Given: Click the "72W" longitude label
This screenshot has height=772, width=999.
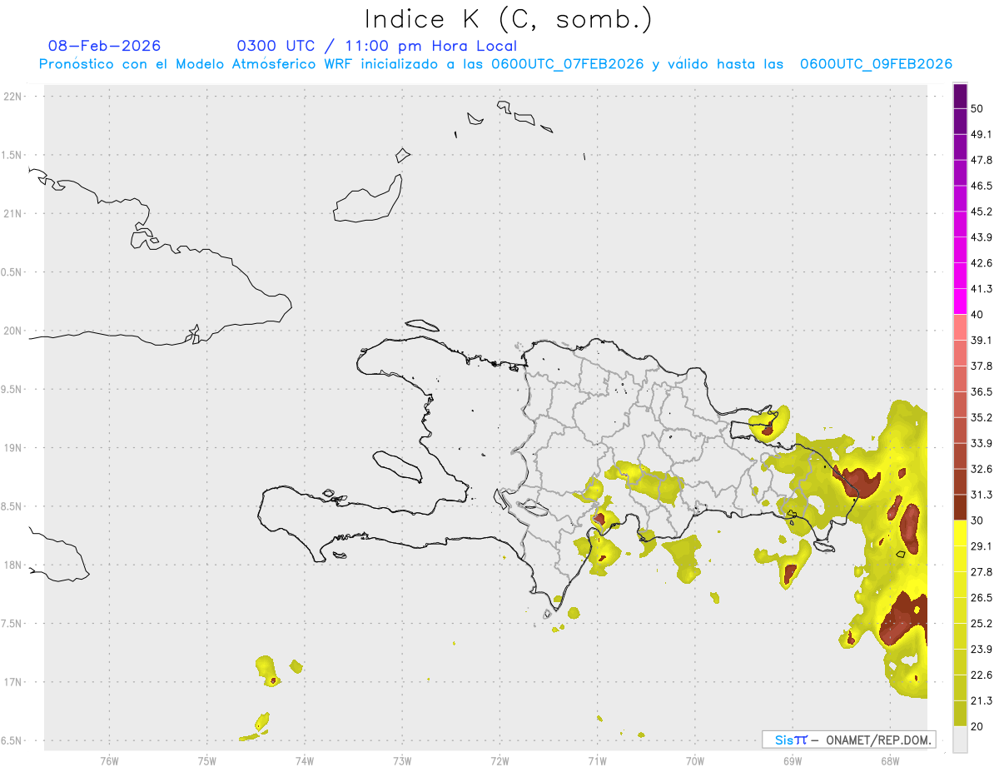Looking at the screenshot, I should [x=499, y=761].
